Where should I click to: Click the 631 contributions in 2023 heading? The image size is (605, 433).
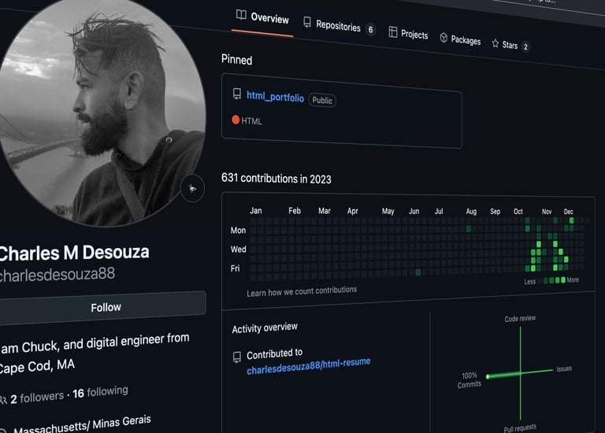click(277, 179)
